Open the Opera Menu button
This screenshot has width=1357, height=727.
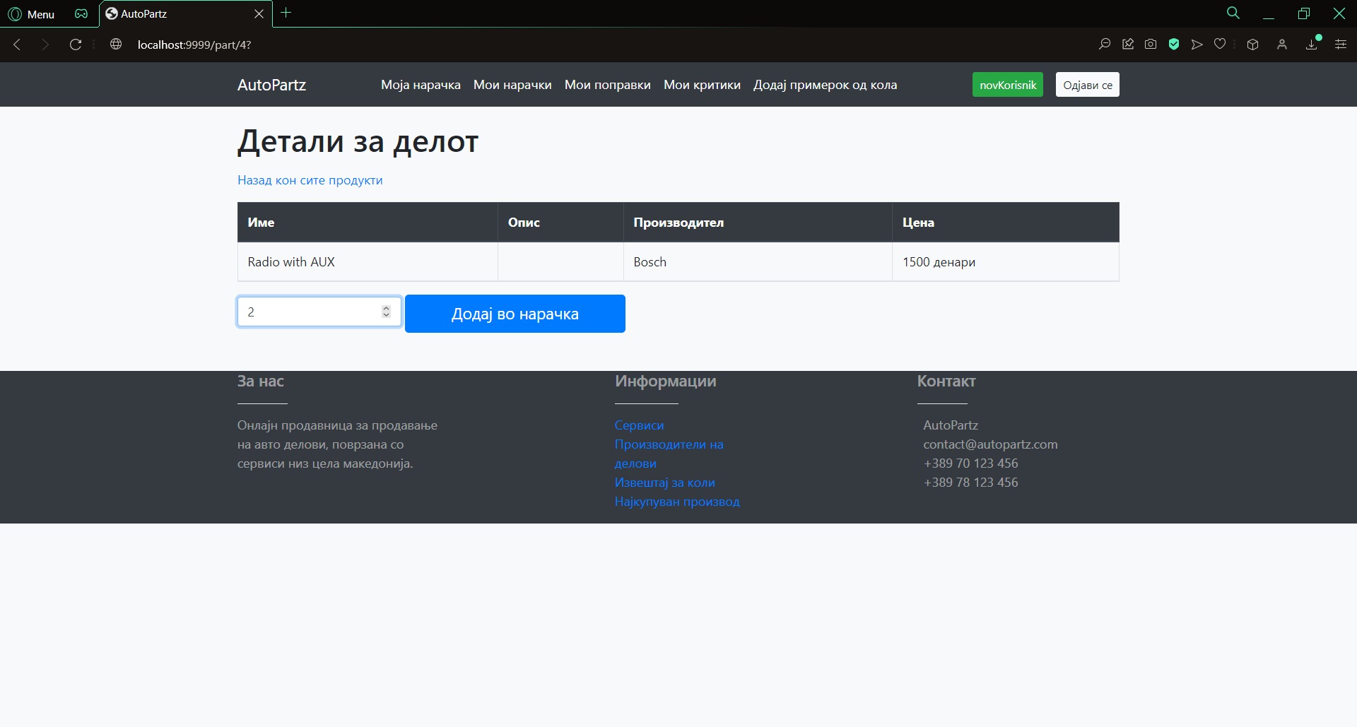(31, 13)
